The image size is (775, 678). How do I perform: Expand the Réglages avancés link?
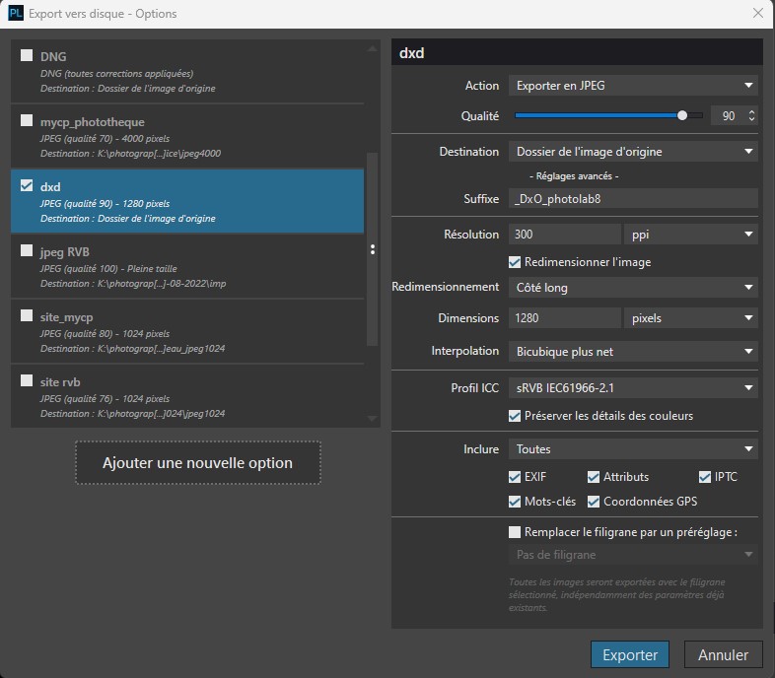(x=574, y=176)
